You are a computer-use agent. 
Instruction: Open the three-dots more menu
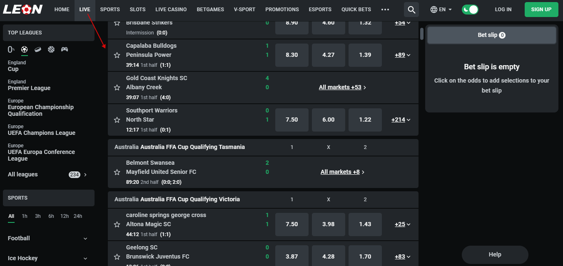pos(385,10)
